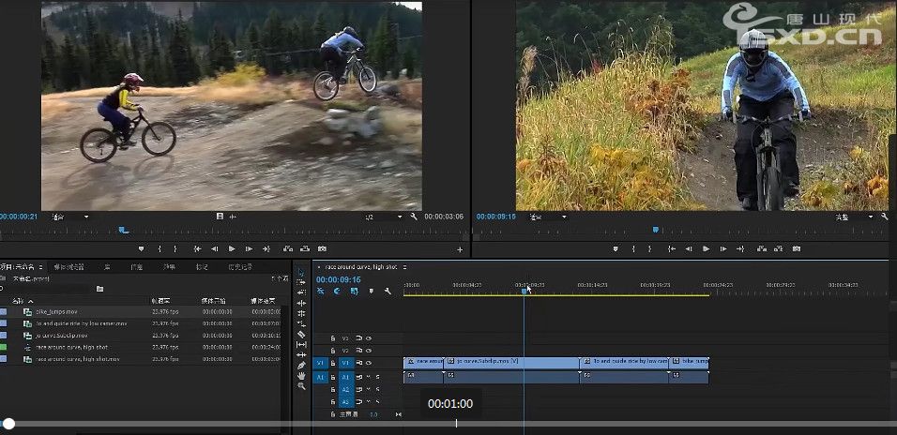Viewport: 897px width, 435px height.
Task: Click the Insert button in Source monitor
Action: coord(288,249)
